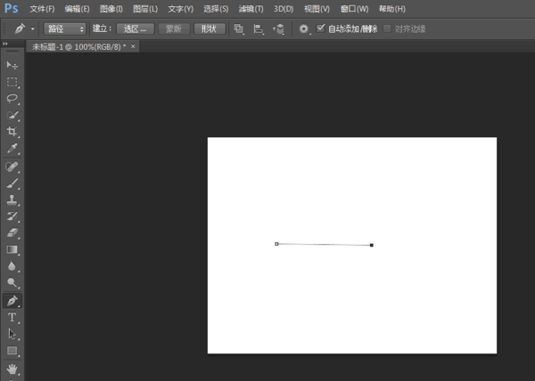The height and width of the screenshot is (381, 535).
Task: Toggle 对齐边缘 checkbox
Action: (387, 28)
